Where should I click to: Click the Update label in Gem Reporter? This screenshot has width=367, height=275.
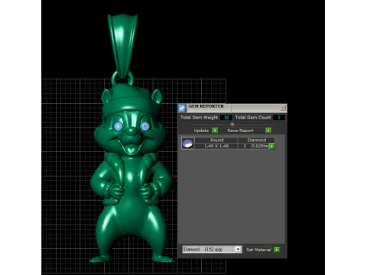(x=201, y=131)
